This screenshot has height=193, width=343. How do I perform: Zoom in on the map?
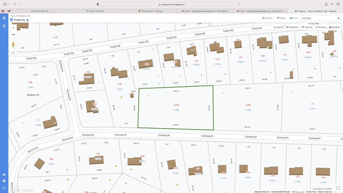[13, 27]
